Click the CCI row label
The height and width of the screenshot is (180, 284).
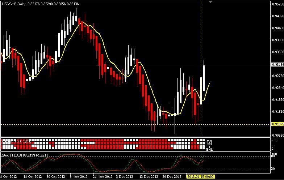[x=208, y=143]
